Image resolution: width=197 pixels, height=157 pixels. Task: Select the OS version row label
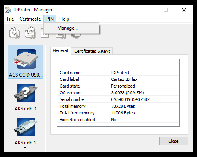point(70,93)
